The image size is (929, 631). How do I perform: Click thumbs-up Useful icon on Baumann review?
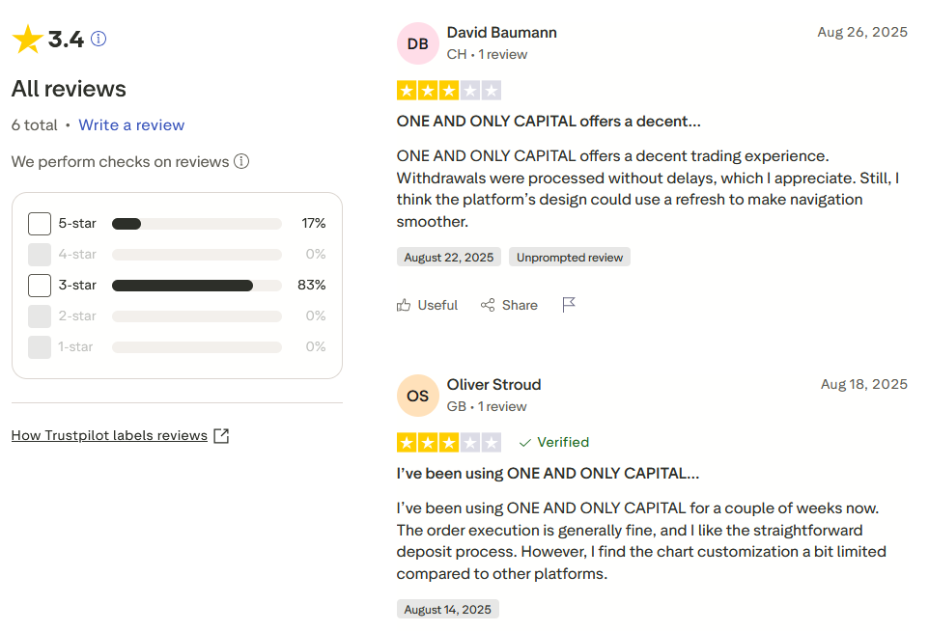[404, 305]
